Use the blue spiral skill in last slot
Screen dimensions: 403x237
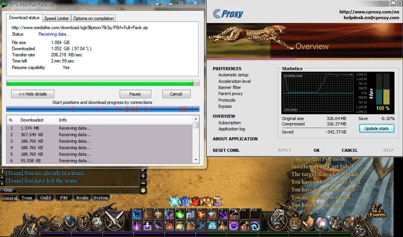coord(255,225)
